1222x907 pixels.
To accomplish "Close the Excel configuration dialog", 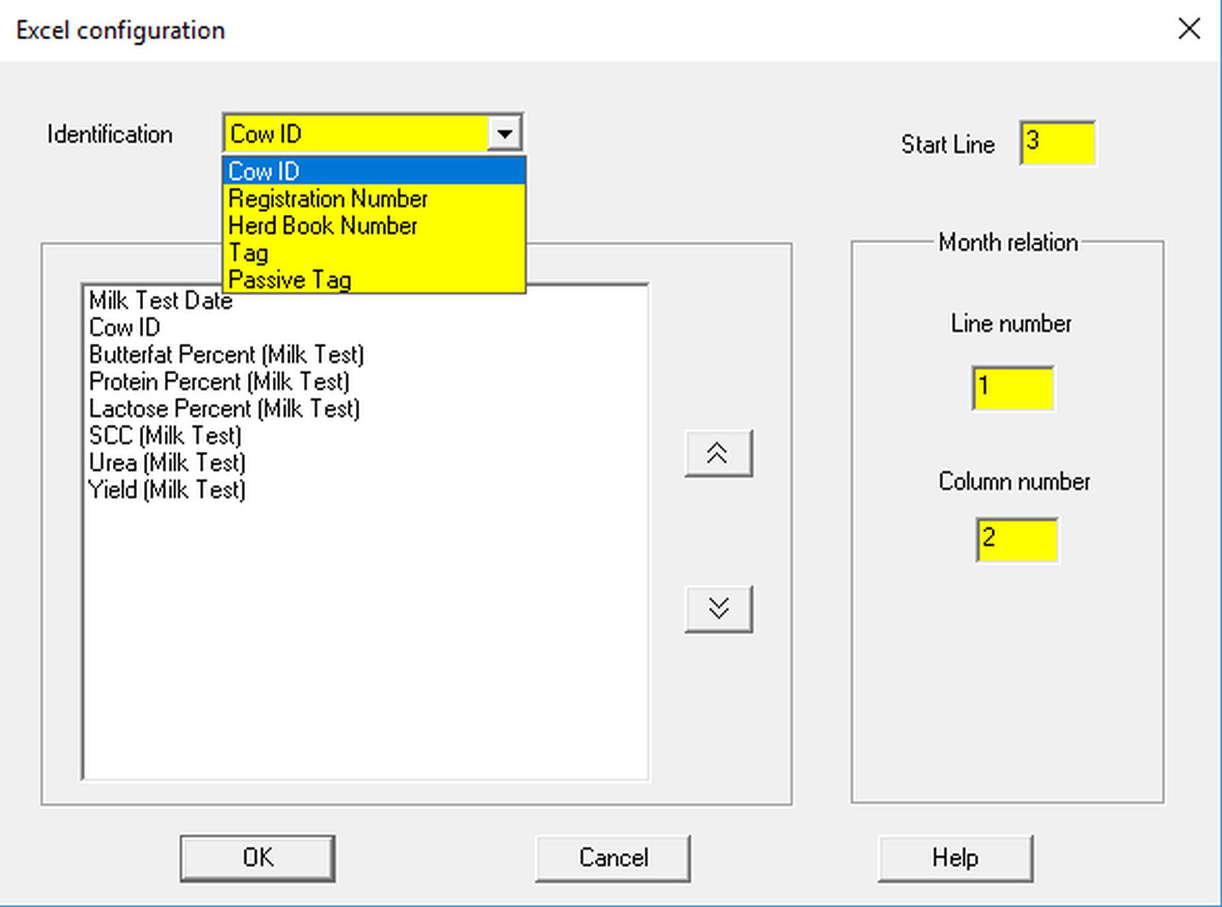I will tap(1188, 28).
